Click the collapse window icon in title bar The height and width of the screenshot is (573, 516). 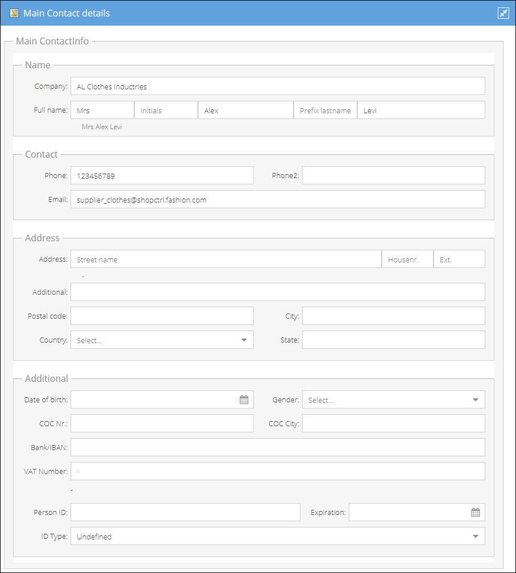point(503,13)
